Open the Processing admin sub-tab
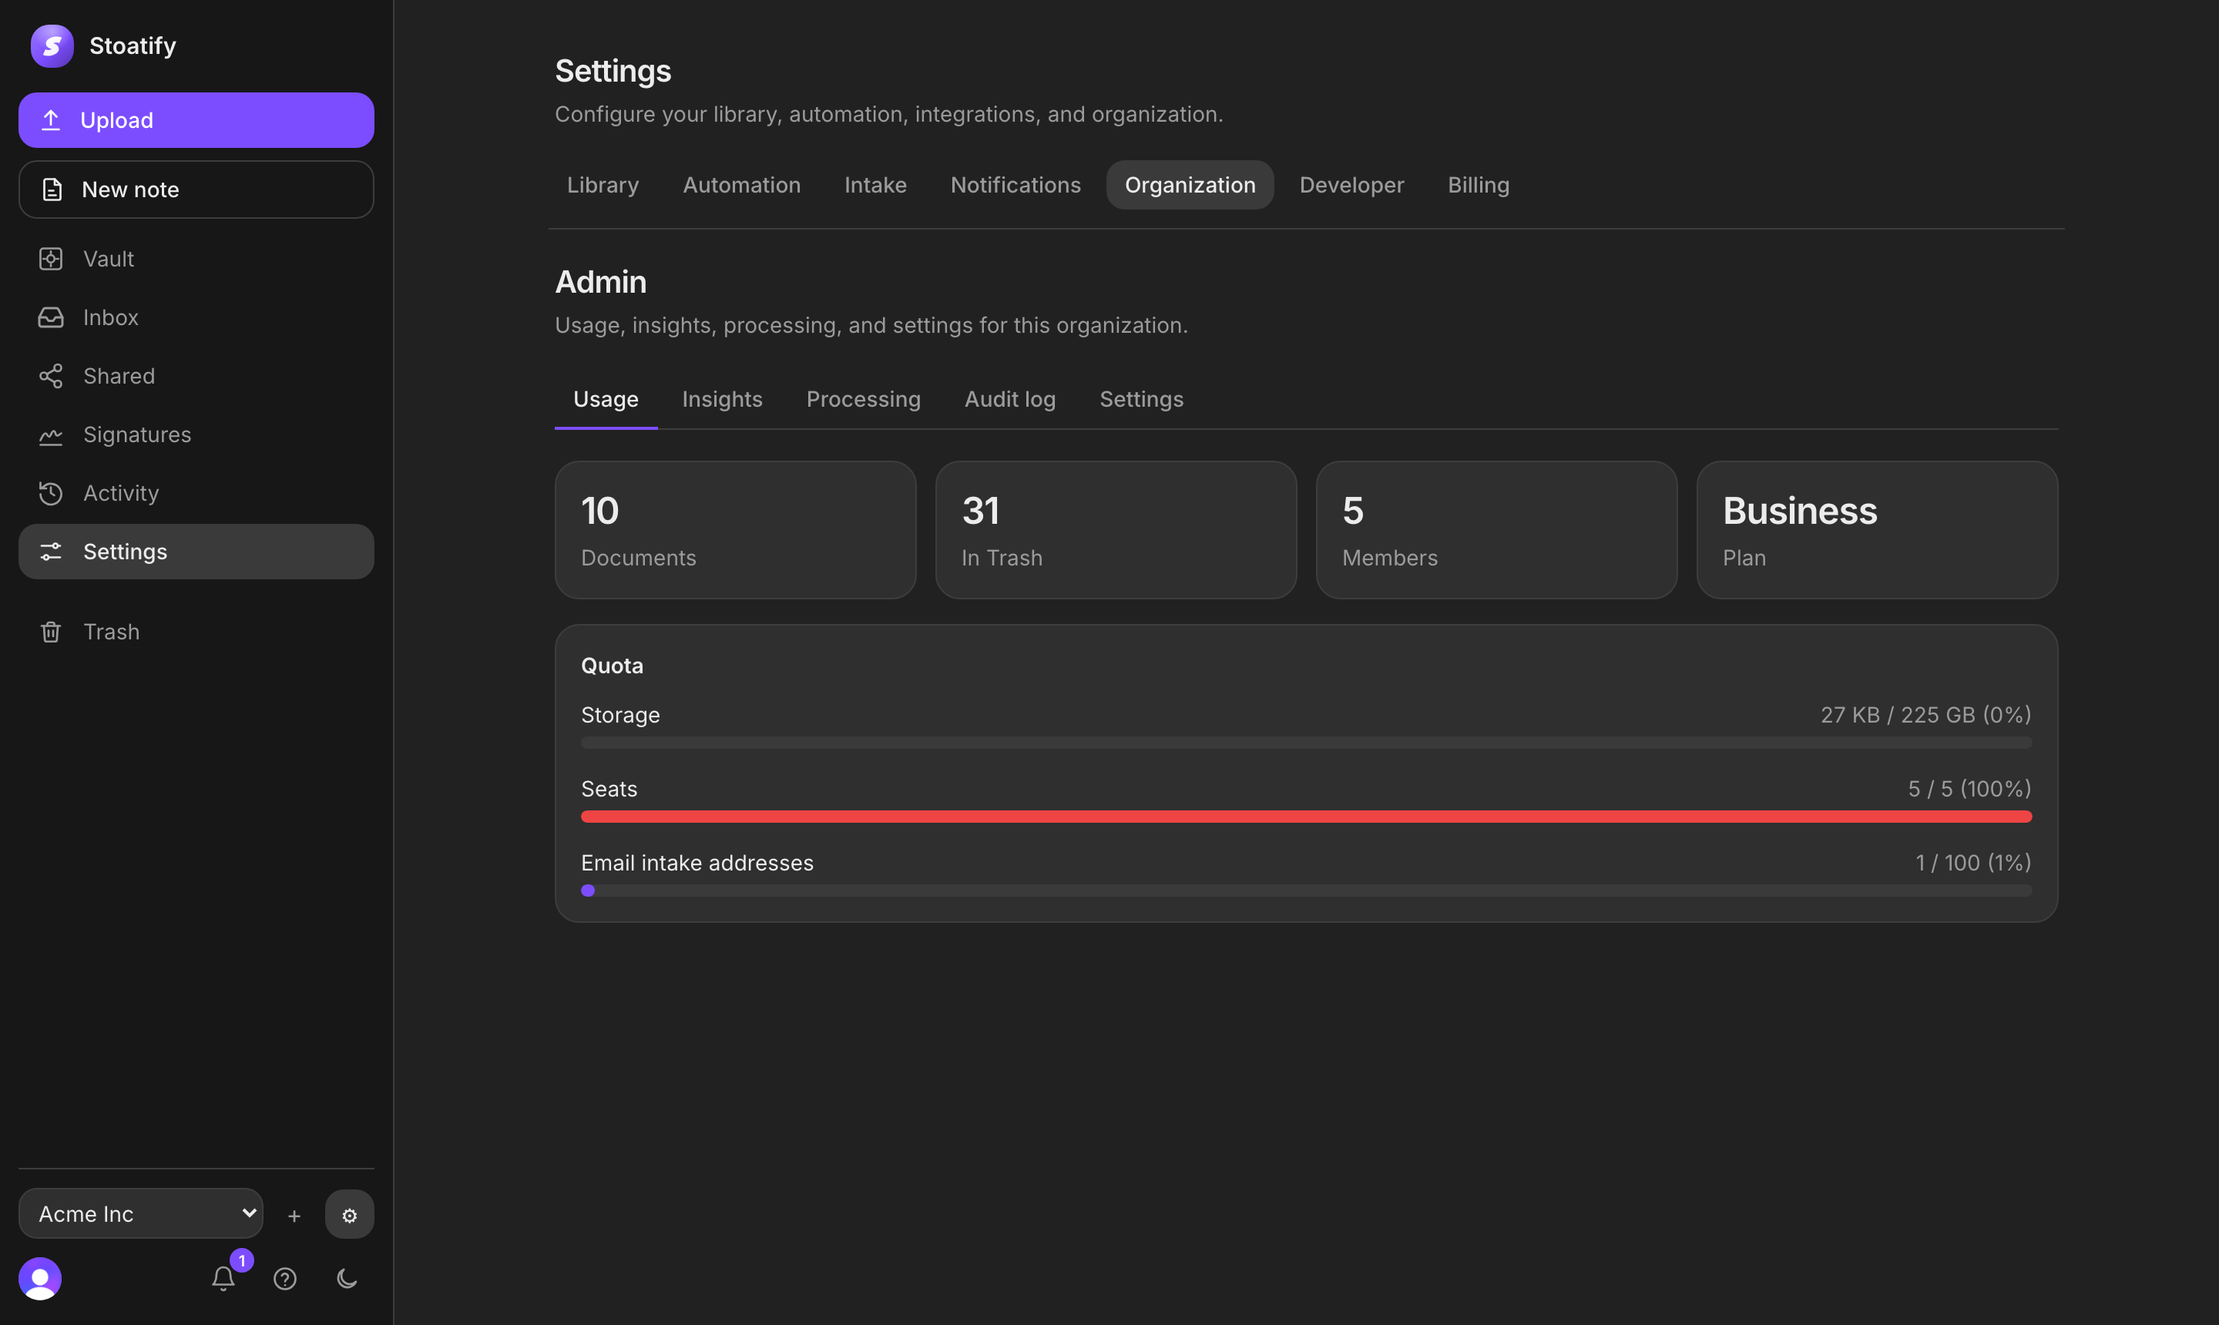The image size is (2219, 1325). (x=863, y=399)
